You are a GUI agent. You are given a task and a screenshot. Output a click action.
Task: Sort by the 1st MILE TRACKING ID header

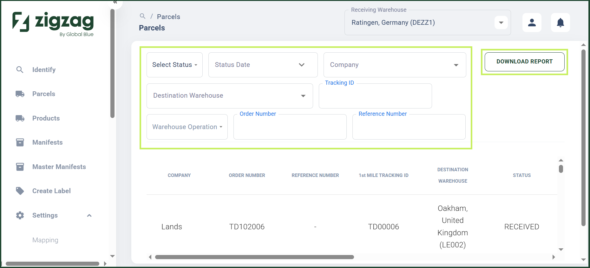pos(383,175)
